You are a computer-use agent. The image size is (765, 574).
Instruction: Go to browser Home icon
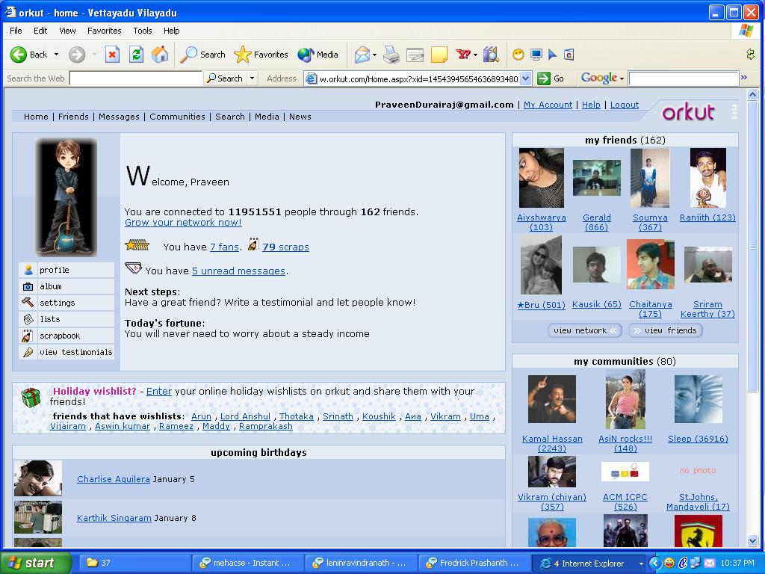coord(160,54)
